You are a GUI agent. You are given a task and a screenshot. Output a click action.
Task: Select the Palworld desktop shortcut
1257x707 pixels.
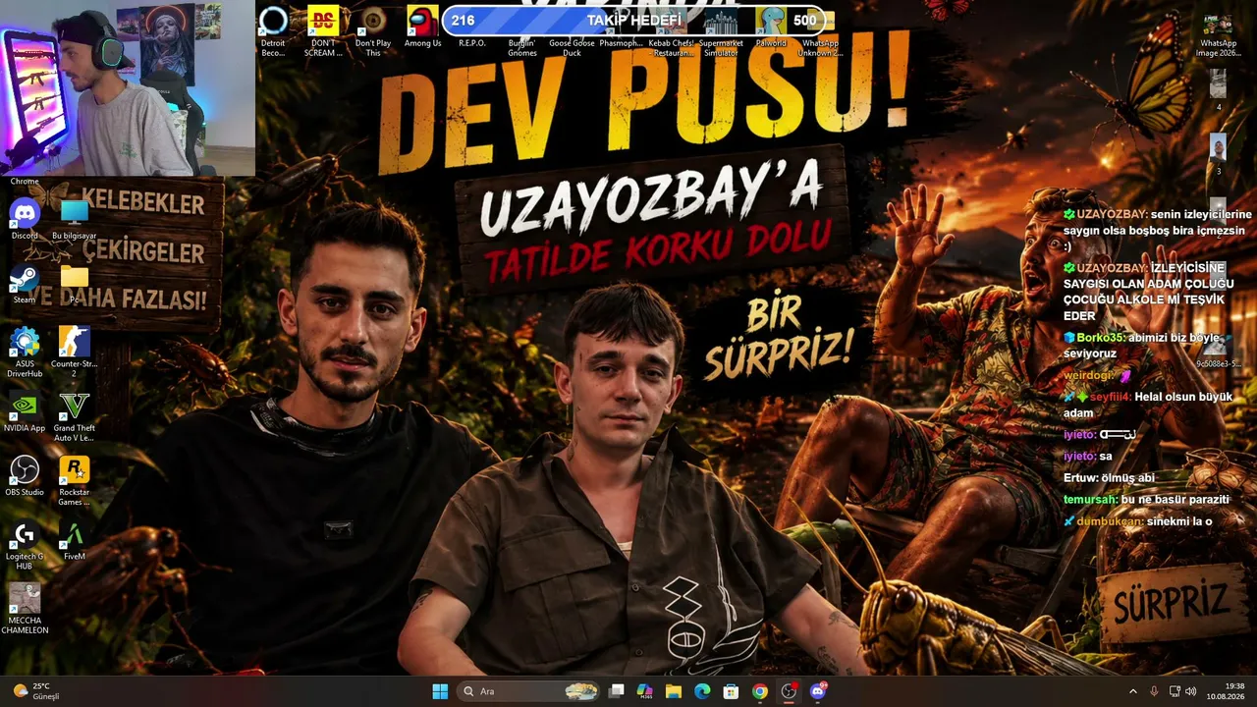pyautogui.click(x=771, y=27)
